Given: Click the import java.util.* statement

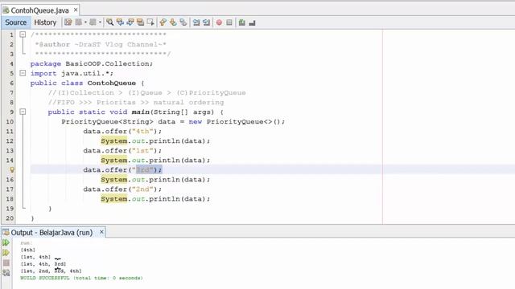Looking at the screenshot, I should [x=72, y=73].
